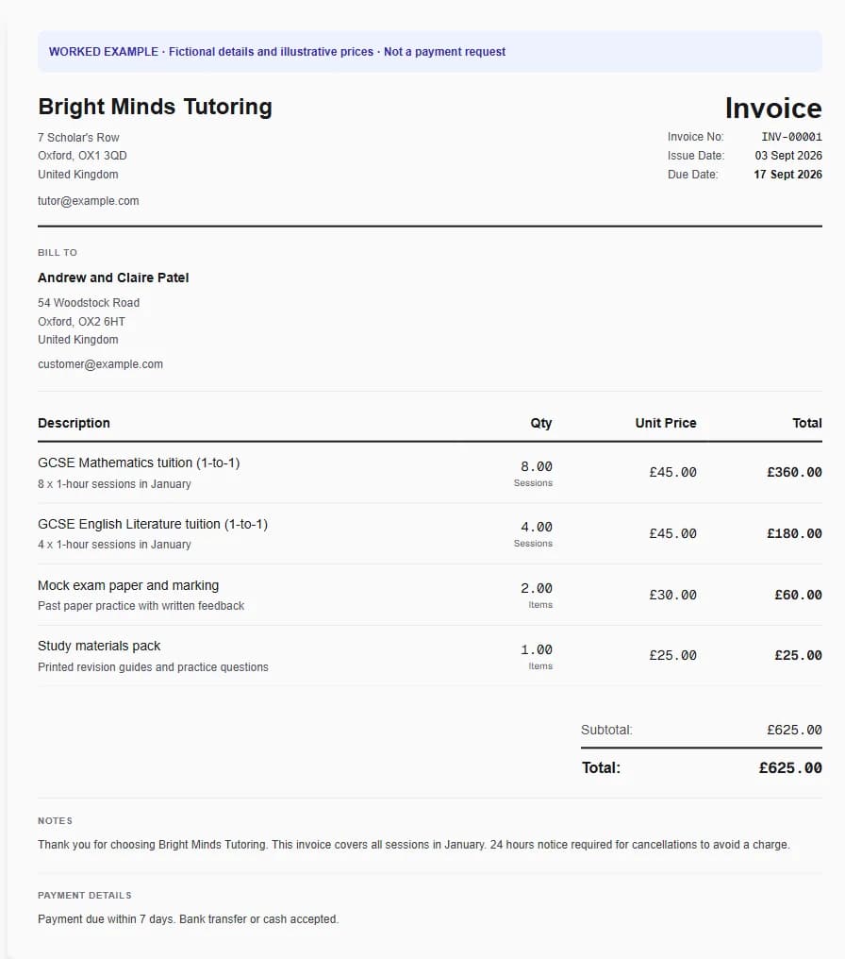
Task: Select the Study materials pack item
Action: point(99,646)
